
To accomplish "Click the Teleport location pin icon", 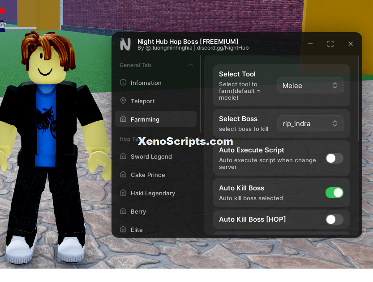I will point(123,101).
